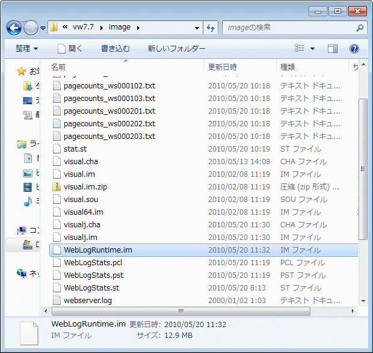Image resolution: width=373 pixels, height=353 pixels.
Task: Click the change view icon in toolbar
Action: point(300,48)
